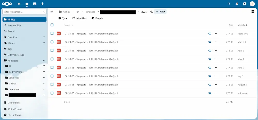Image resolution: width=258 pixels, height=120 pixels.
Task: Open the Activity lightning bolt icon
Action: pos(42,4)
